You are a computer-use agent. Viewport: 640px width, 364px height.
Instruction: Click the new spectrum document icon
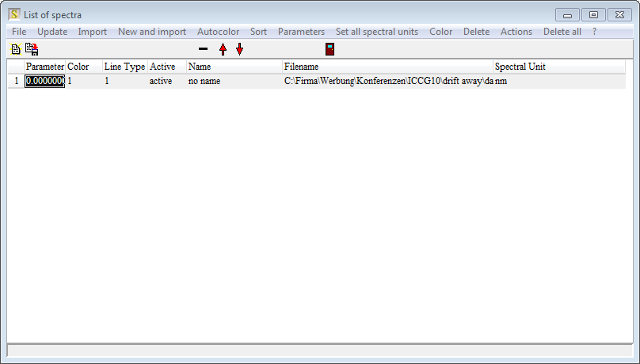coord(15,49)
